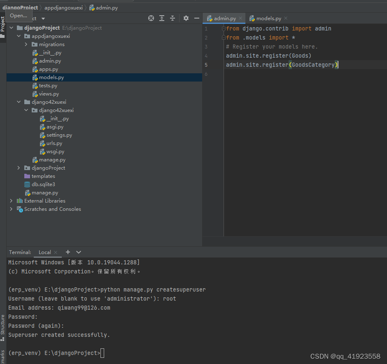This screenshot has width=387, height=364.
Task: Open a new terminal session with plus icon
Action: (x=68, y=252)
